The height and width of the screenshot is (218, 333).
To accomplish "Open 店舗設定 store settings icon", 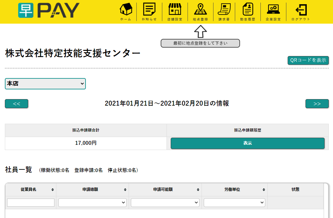I will [175, 10].
